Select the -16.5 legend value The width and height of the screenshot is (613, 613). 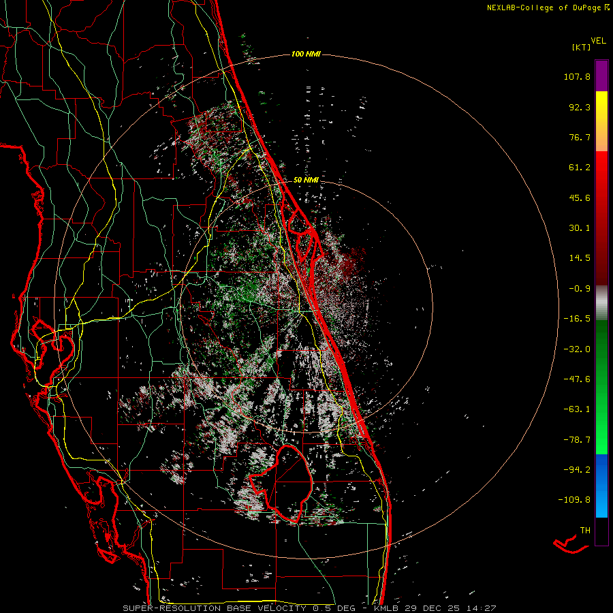tap(577, 319)
